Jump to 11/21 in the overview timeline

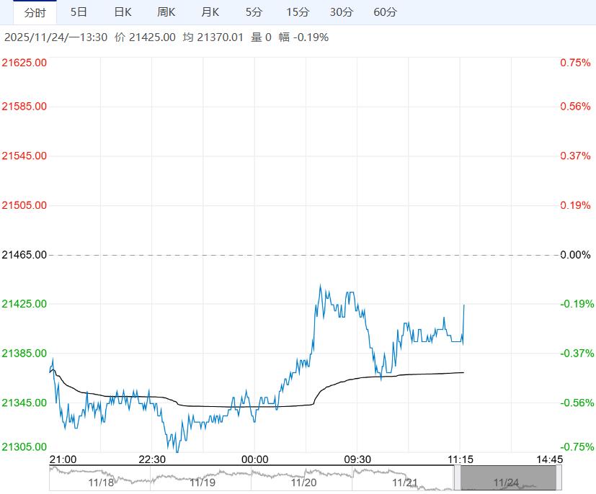405,482
